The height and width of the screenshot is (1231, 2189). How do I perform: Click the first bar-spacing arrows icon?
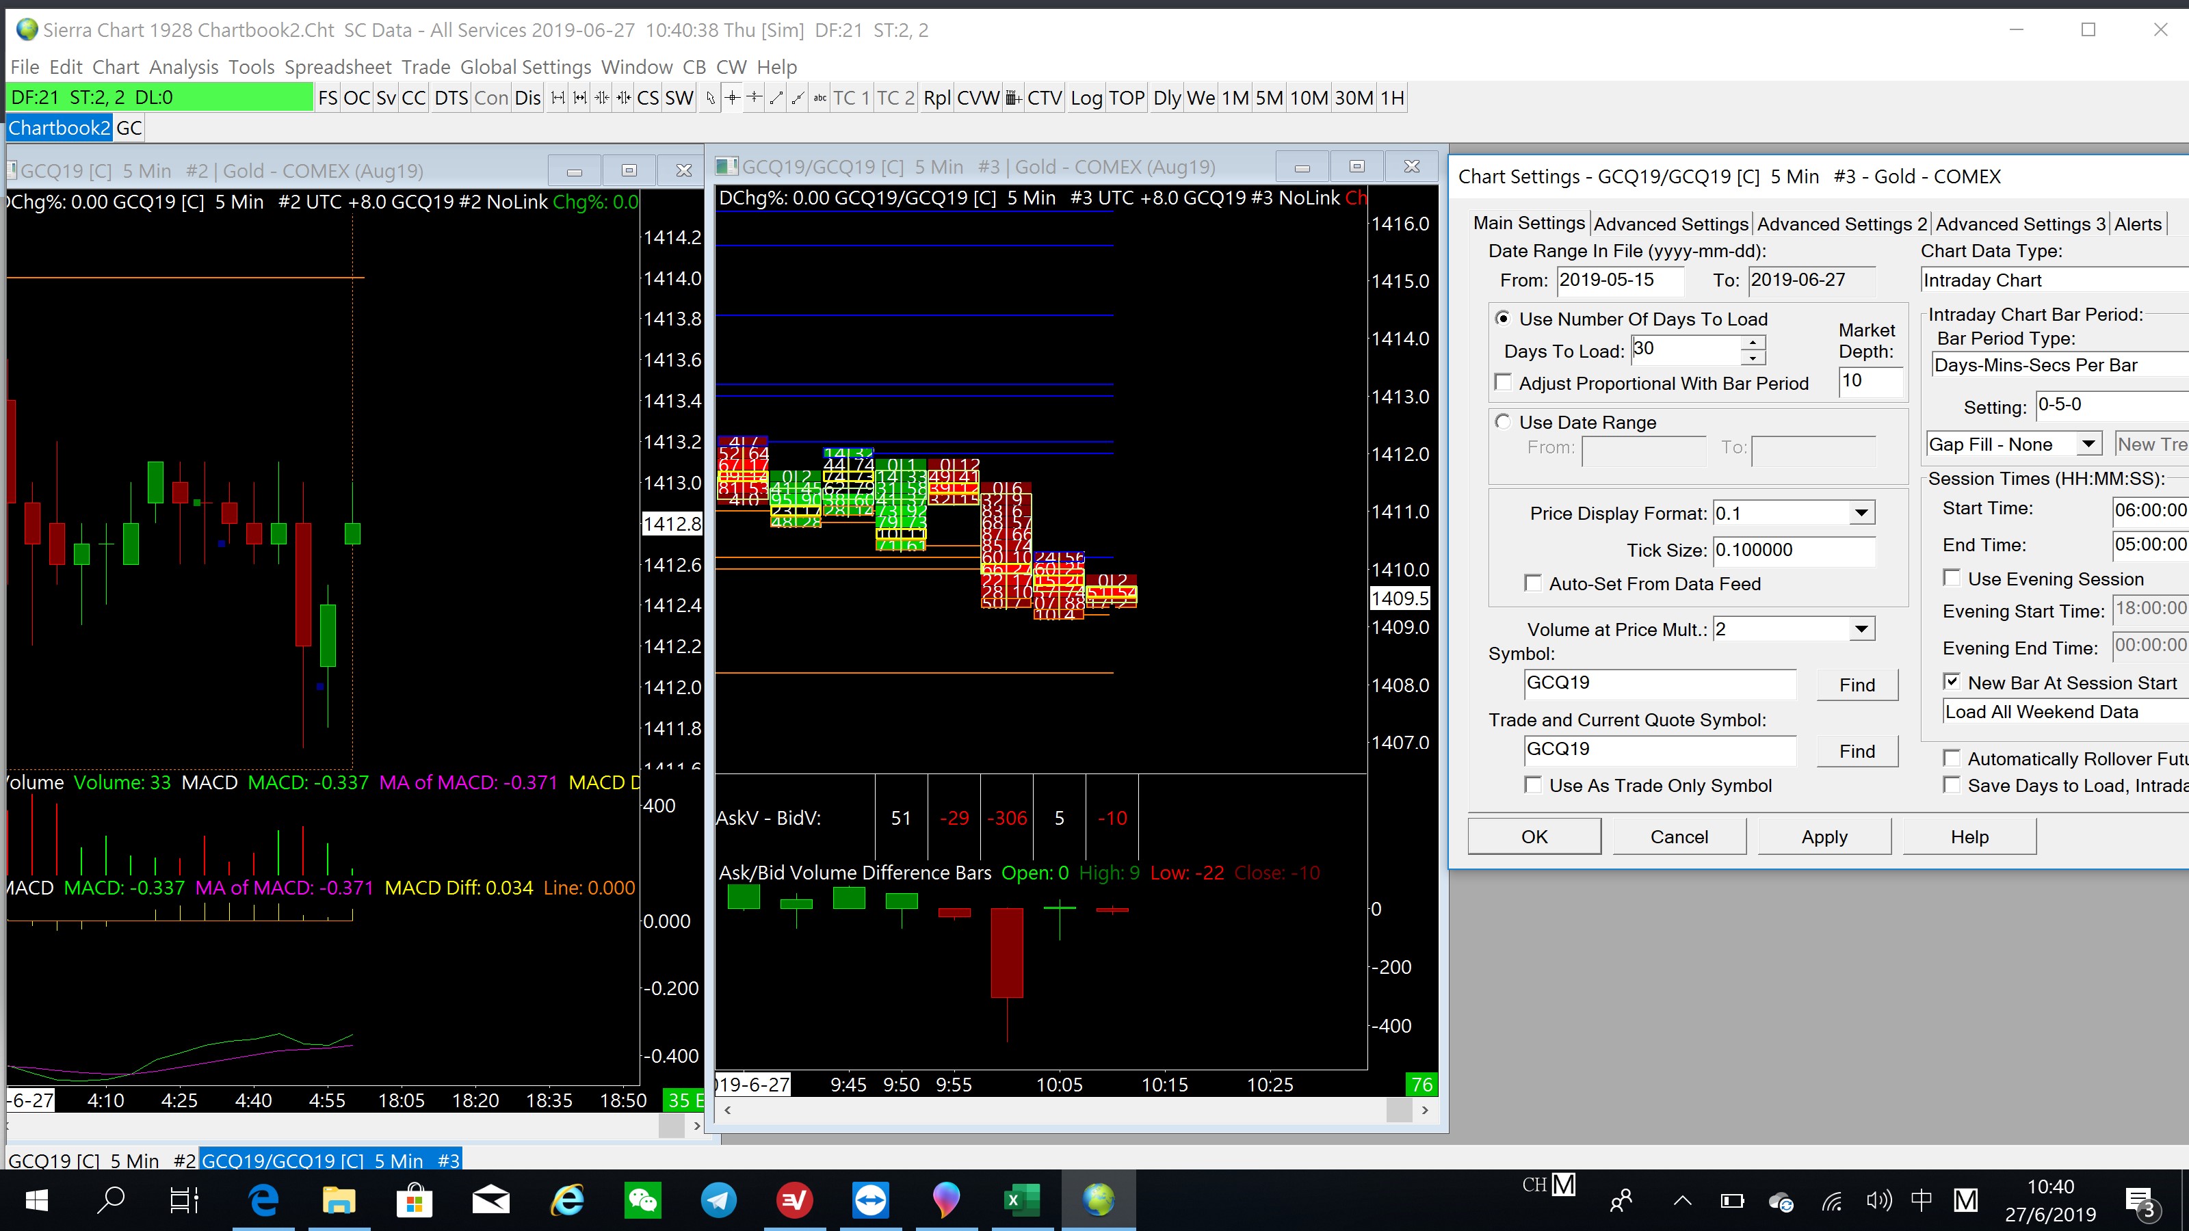tap(558, 98)
